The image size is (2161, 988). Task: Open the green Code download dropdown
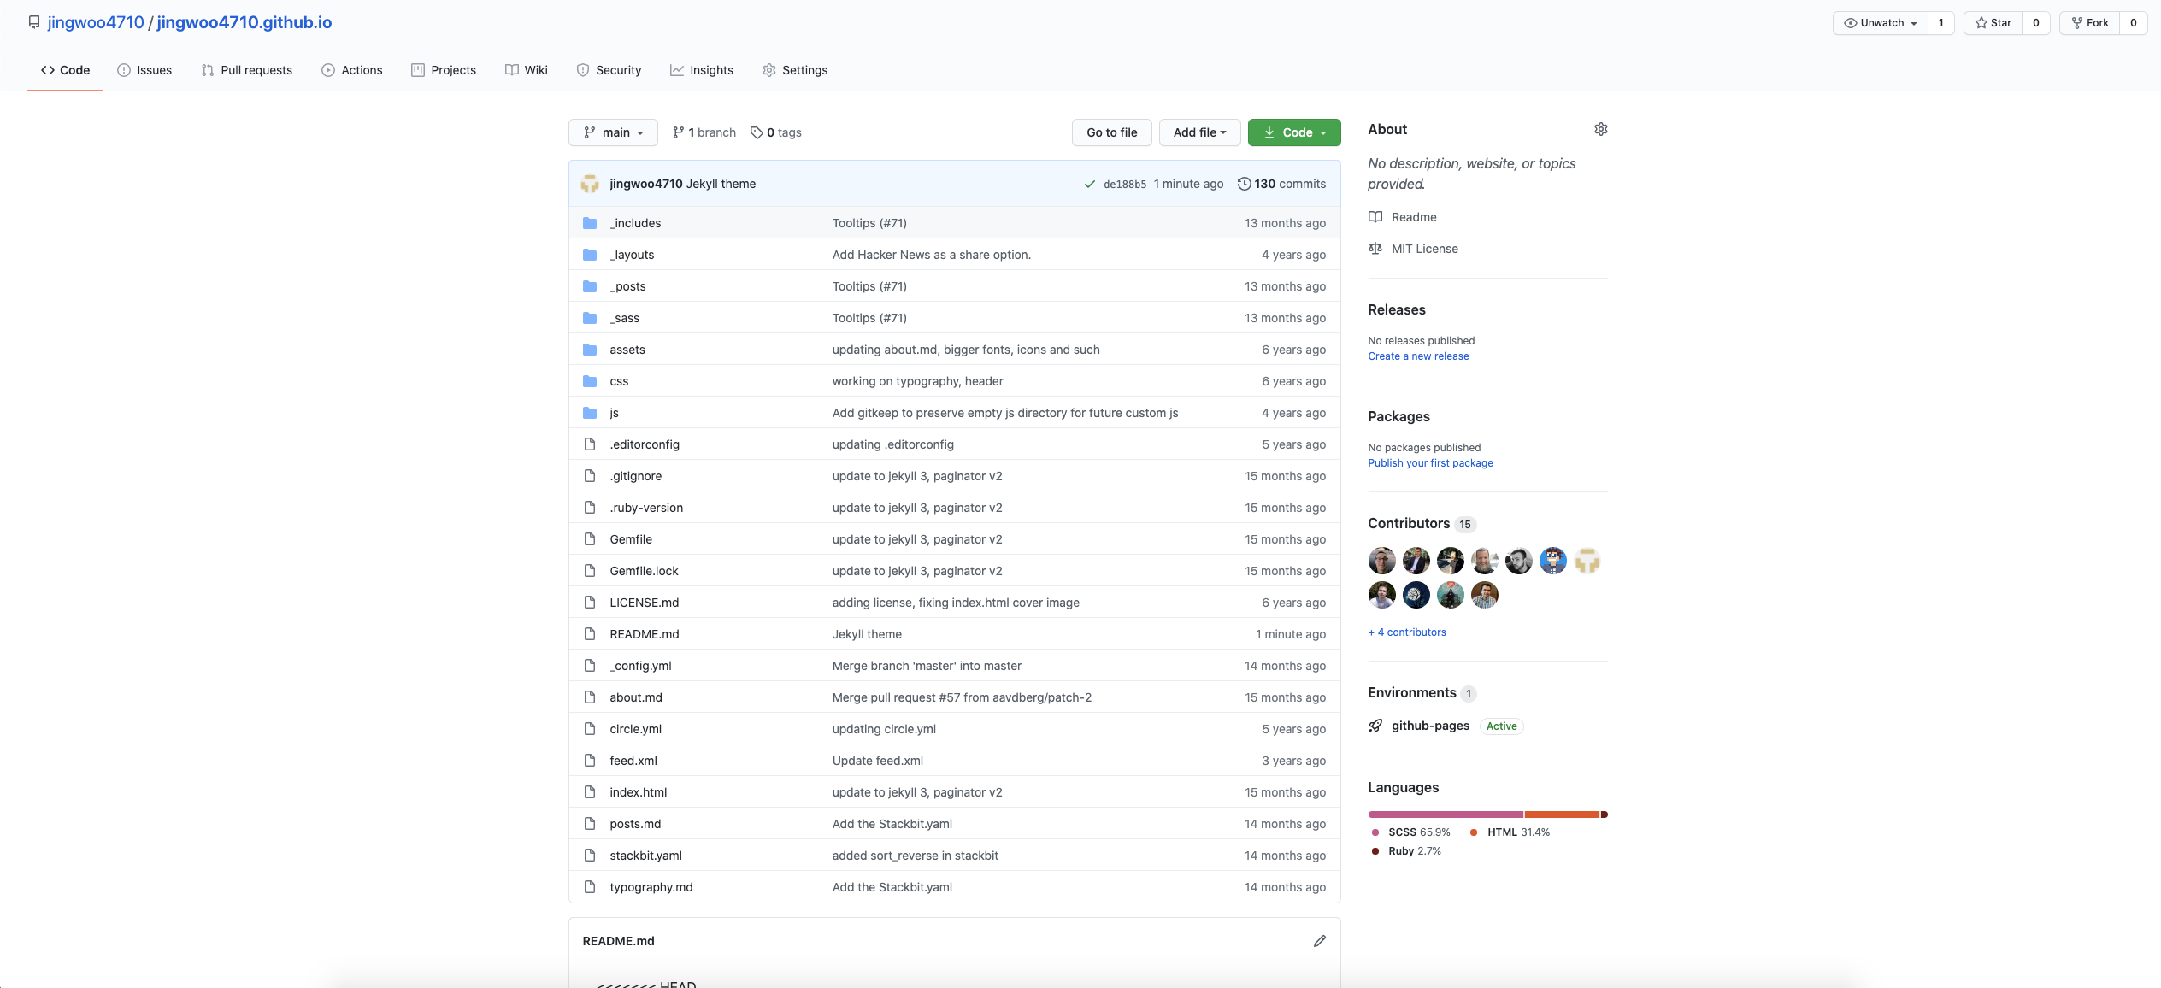[x=1294, y=132]
